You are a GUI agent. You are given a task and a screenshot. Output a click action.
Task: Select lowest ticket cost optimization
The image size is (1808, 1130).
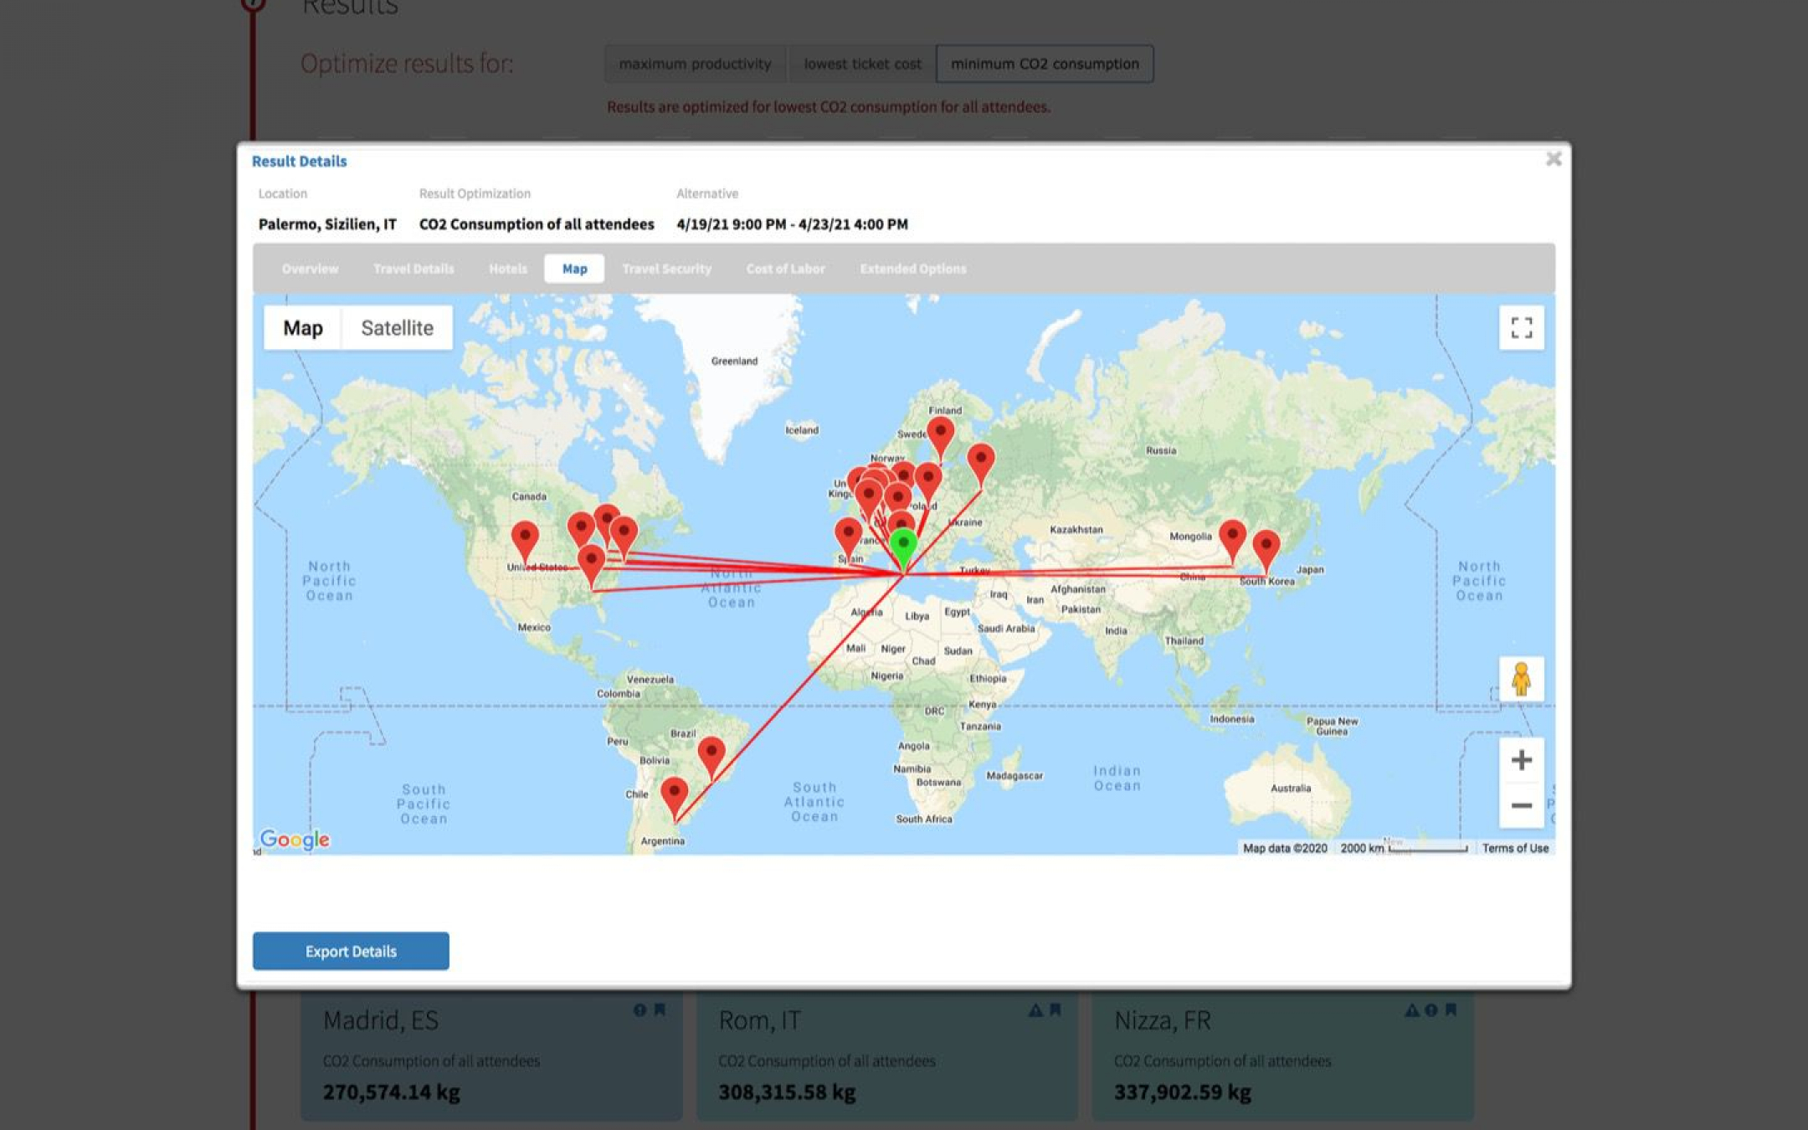[x=862, y=64]
